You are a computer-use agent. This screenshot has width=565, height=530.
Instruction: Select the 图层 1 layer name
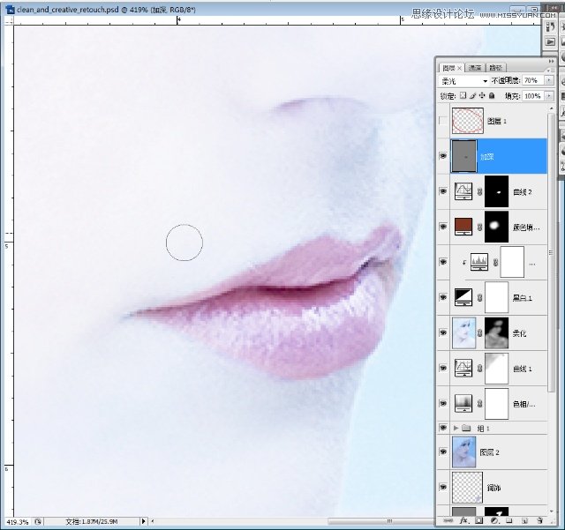point(497,122)
